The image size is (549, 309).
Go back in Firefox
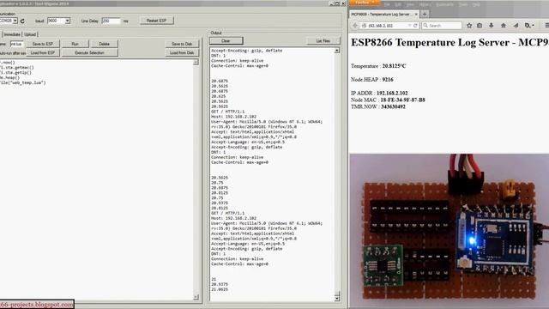[355, 26]
